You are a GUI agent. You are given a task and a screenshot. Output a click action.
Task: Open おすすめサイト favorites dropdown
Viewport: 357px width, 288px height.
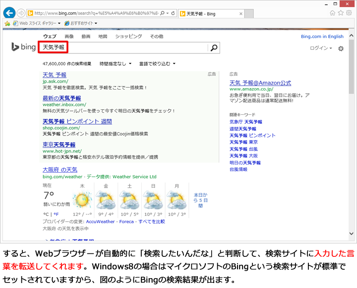click(x=81, y=23)
